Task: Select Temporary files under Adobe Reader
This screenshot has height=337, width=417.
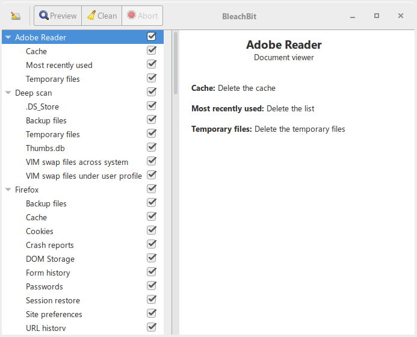Action: point(82,78)
